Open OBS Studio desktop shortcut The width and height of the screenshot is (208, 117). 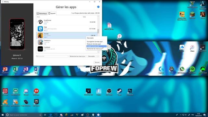click(109, 92)
